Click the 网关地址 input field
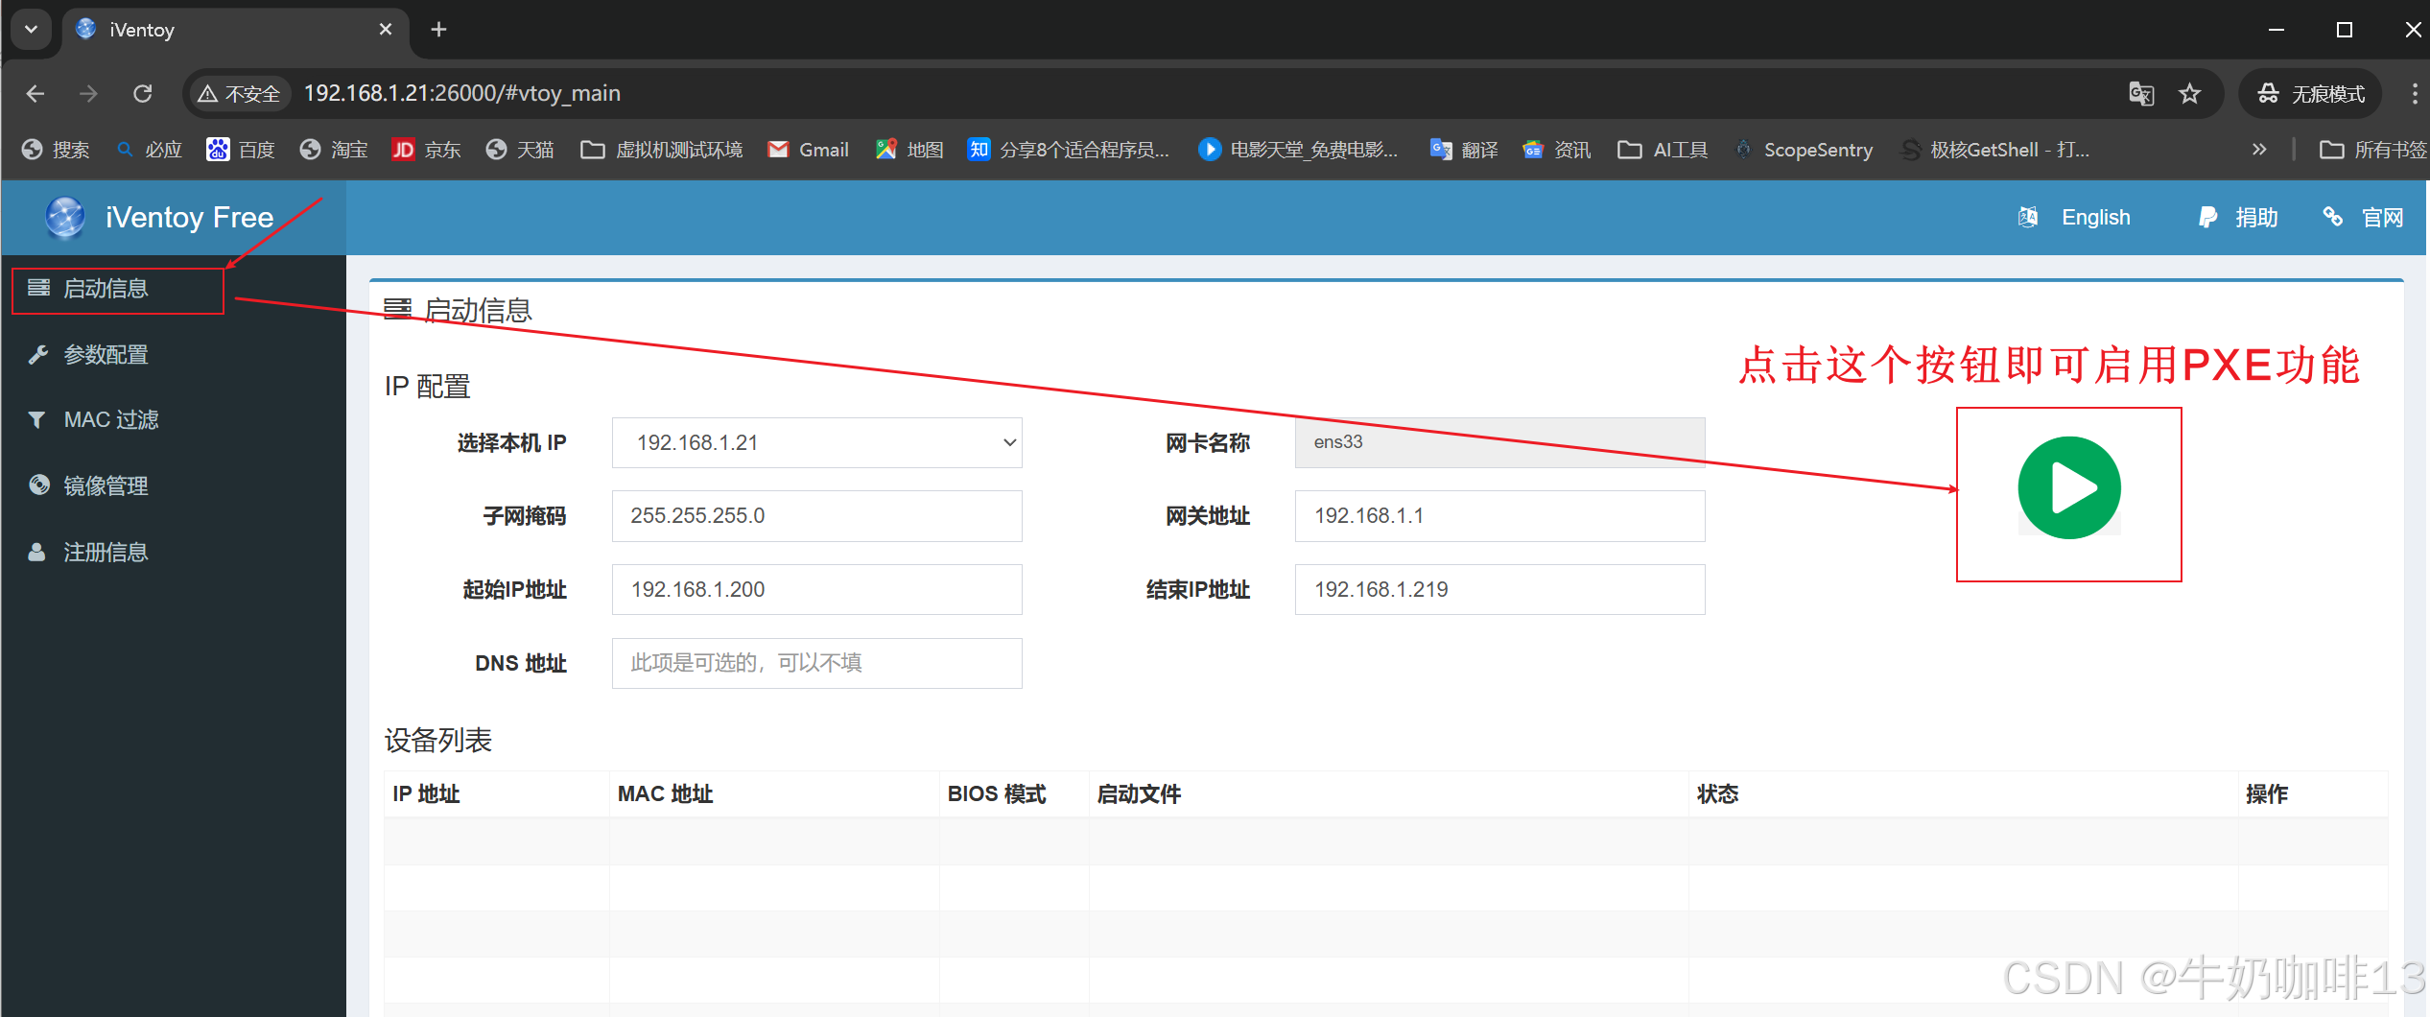The height and width of the screenshot is (1017, 2430). 1499,516
